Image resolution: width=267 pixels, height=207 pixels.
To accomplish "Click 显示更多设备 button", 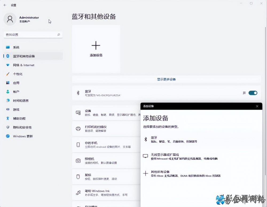I will [166, 79].
